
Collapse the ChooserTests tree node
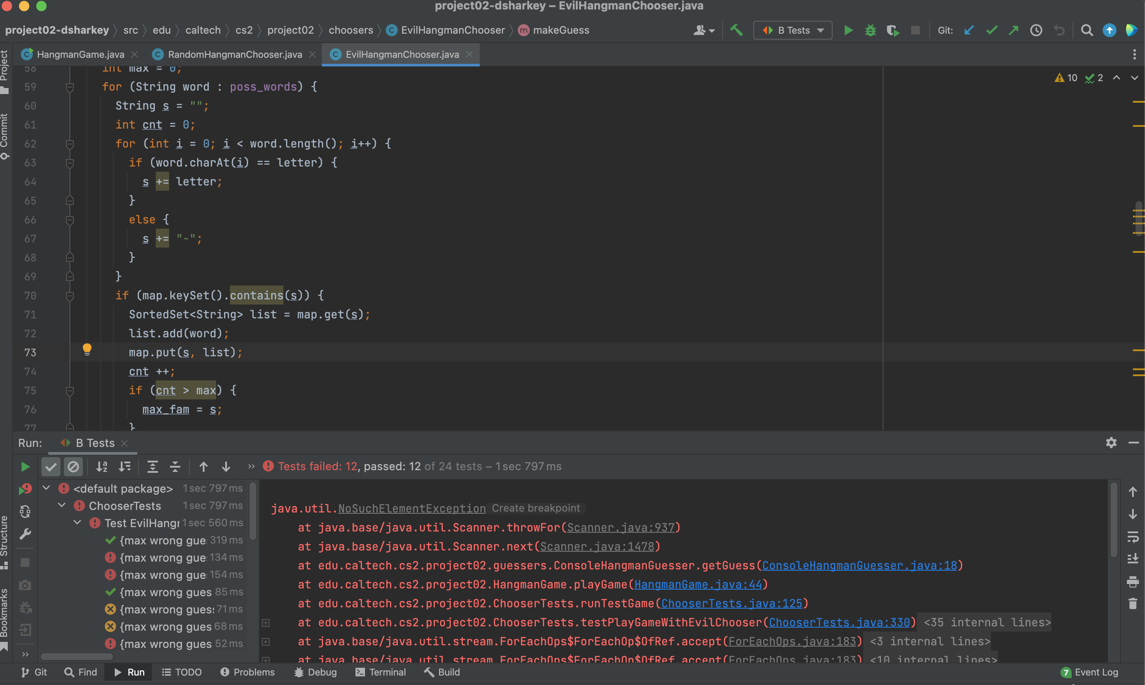[x=62, y=506]
